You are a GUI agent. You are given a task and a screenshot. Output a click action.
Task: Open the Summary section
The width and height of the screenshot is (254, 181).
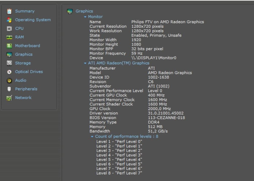click(x=25, y=11)
